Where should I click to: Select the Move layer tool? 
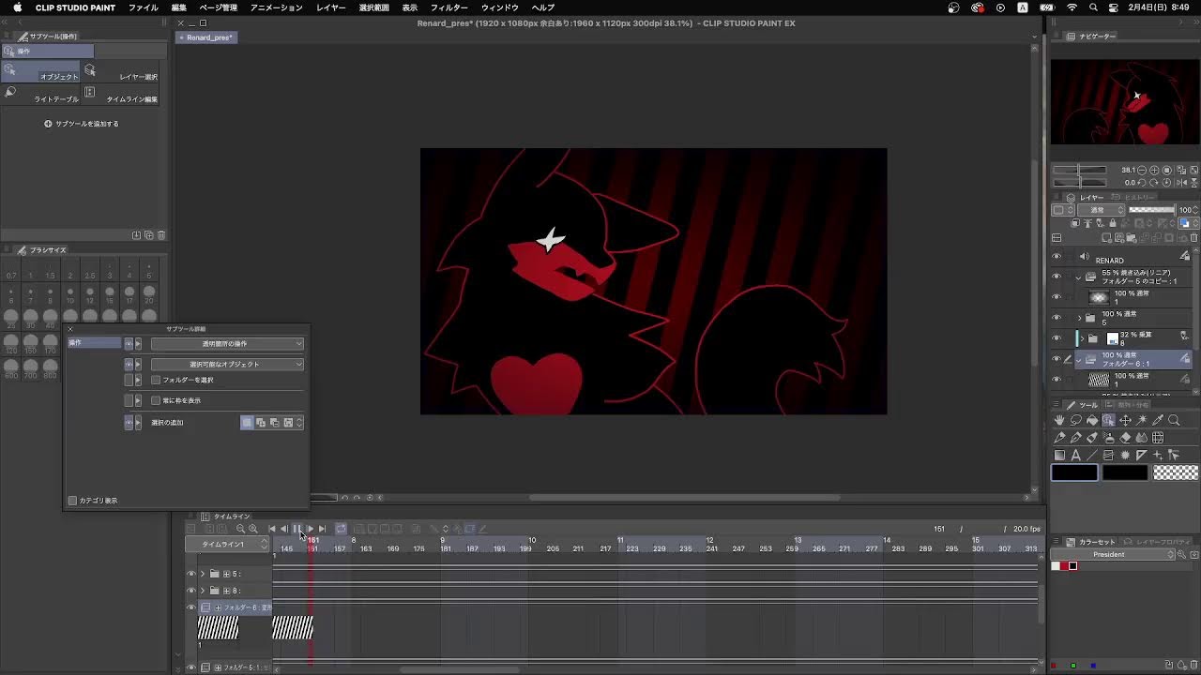pyautogui.click(x=1125, y=420)
